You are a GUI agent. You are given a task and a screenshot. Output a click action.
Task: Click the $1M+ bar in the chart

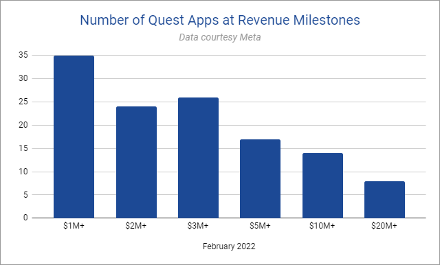coord(74,137)
